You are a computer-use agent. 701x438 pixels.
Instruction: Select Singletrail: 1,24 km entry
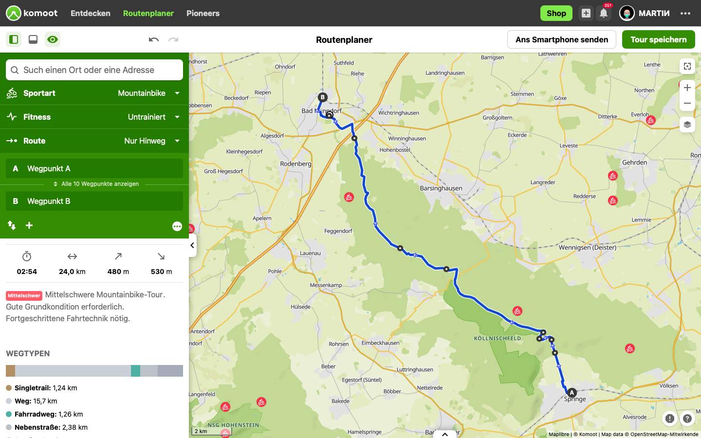click(x=41, y=388)
